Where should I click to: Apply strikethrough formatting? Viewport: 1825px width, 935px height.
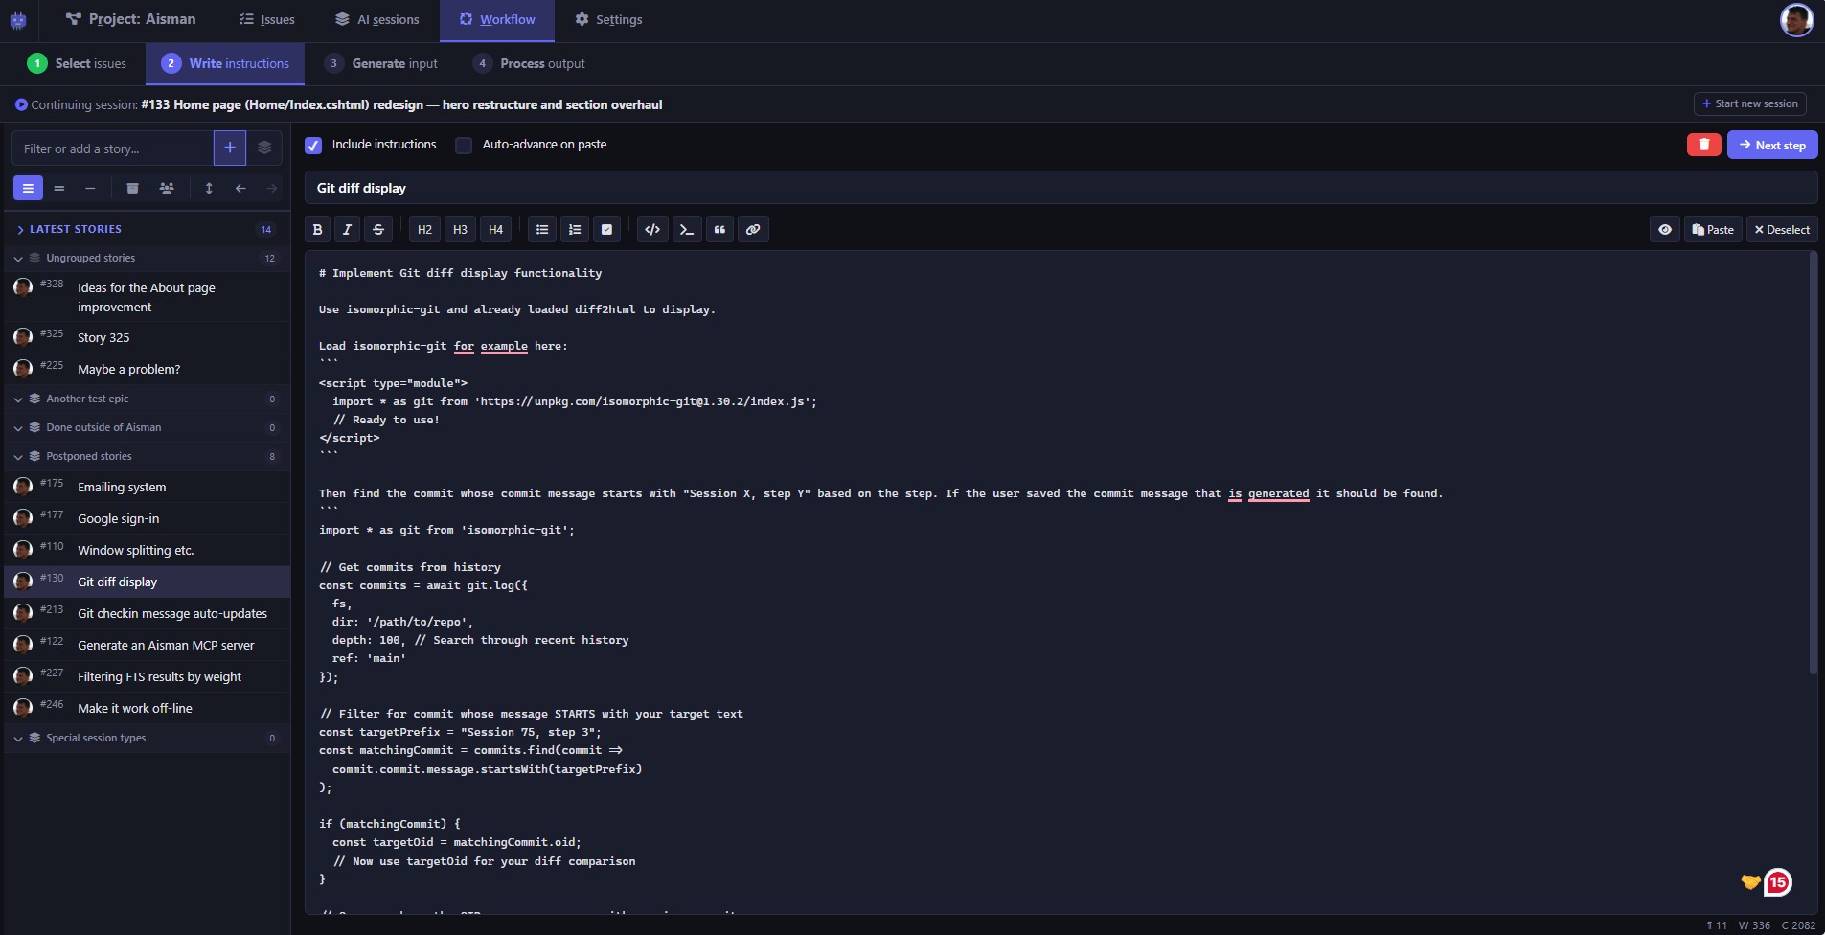[378, 230]
